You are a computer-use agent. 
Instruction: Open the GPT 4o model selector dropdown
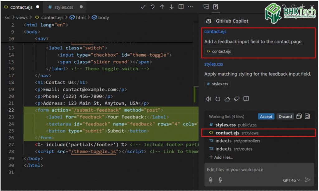click(292, 180)
